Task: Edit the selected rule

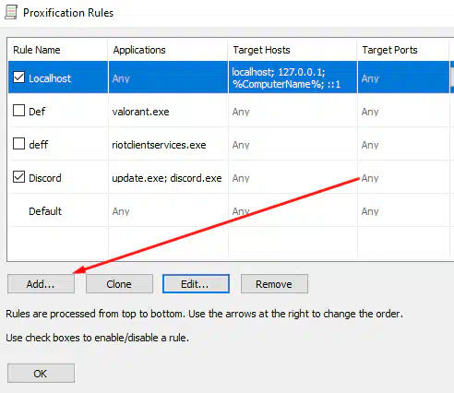Action: [x=196, y=284]
